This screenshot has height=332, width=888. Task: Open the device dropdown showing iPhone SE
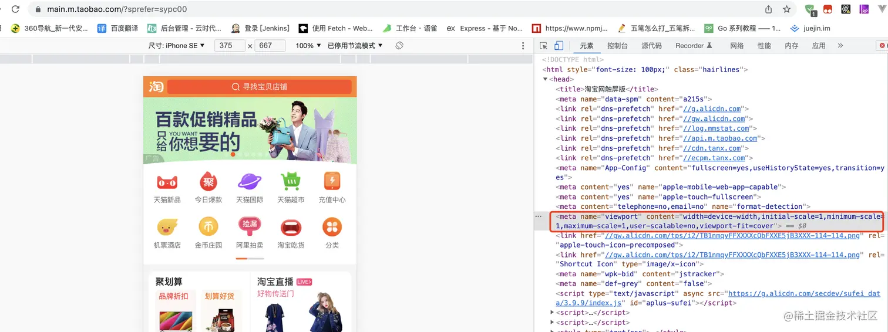[x=177, y=46]
